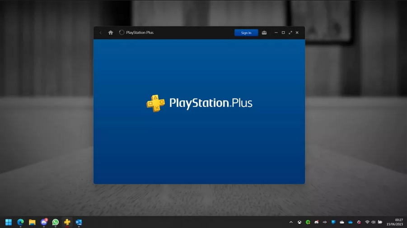Open the Wi-Fi network tray icon
407x228 pixels.
pos(367,222)
